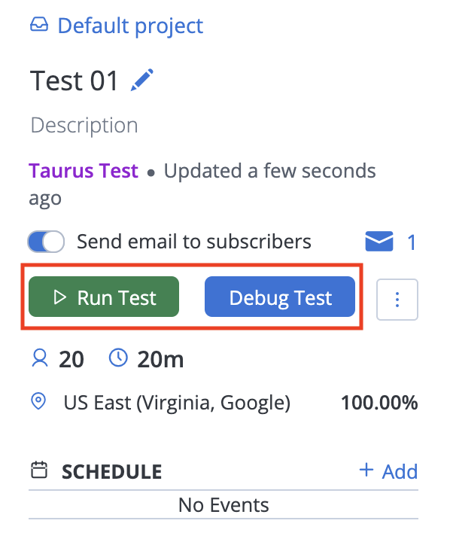
Task: Click the subscriber count number 1
Action: point(412,242)
